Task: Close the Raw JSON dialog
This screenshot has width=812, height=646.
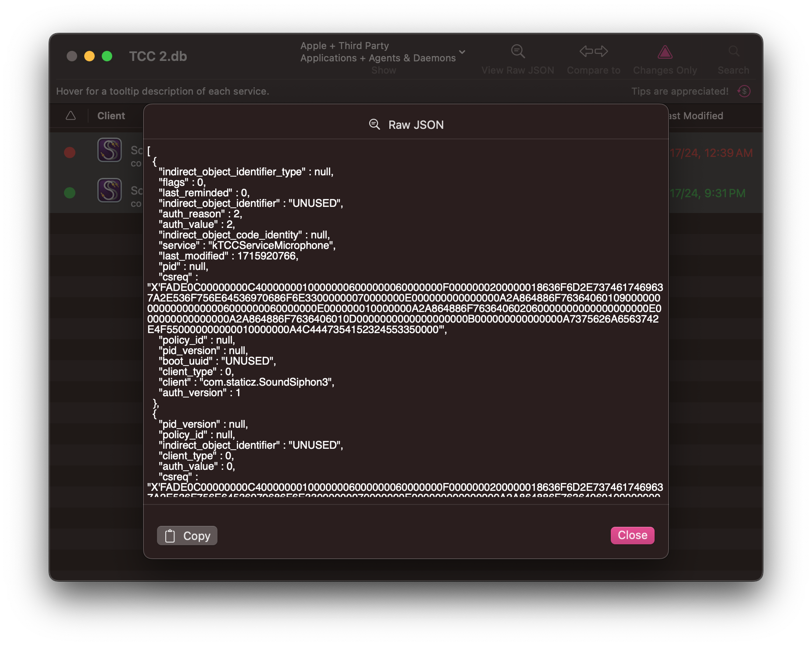Action: (x=632, y=535)
